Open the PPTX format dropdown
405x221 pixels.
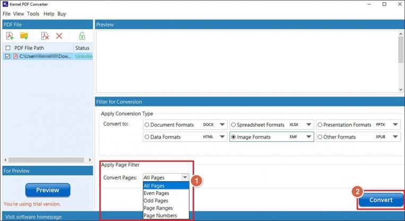coord(395,125)
